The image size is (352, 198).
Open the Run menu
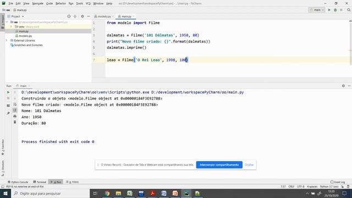pos(71,3)
